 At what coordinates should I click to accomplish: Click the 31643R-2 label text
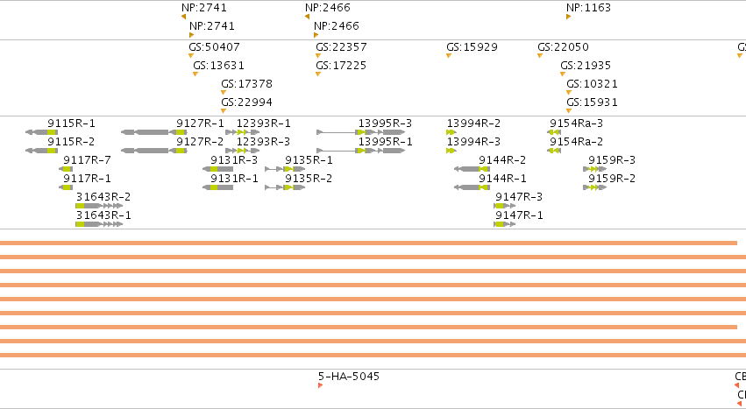pos(103,197)
